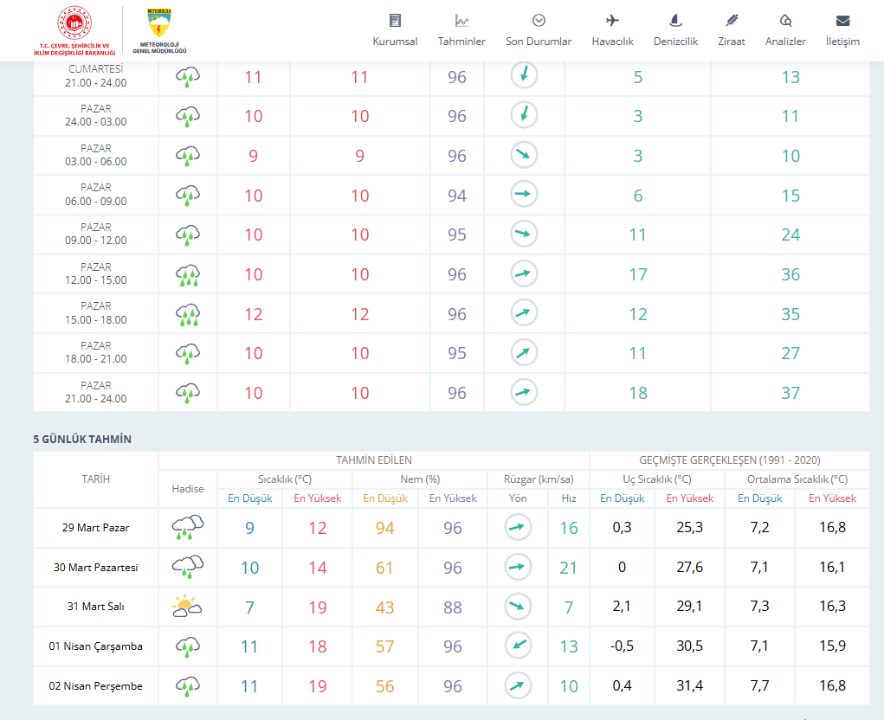This screenshot has height=720, width=884.
Task: Select the 30 Mart Pazartesi row date
Action: coord(95,568)
